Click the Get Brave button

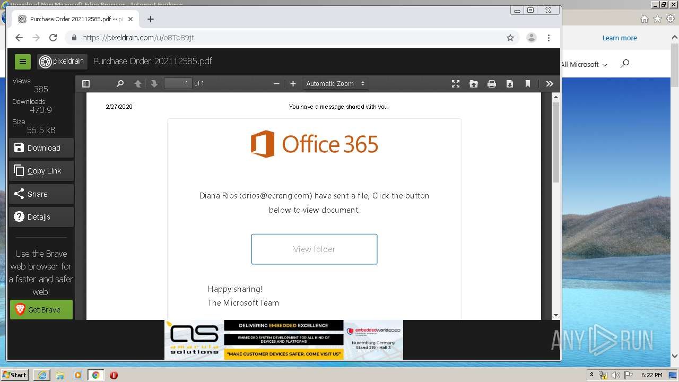[41, 310]
